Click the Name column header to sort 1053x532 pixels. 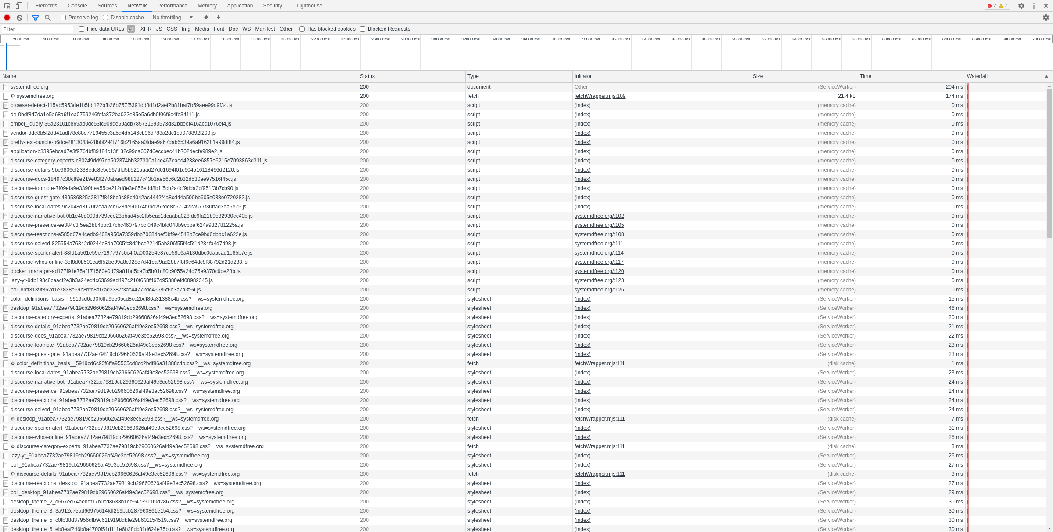click(10, 76)
